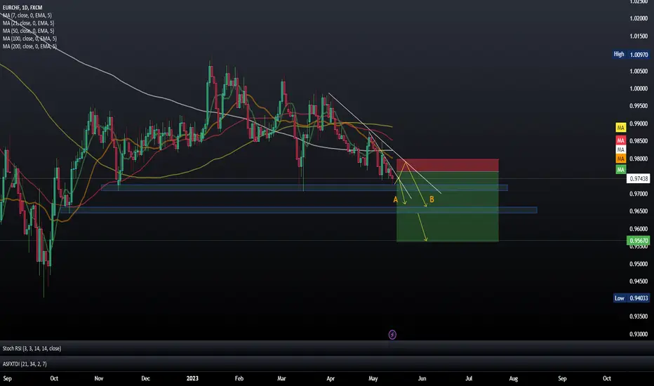
Task: Click the 0.96500 price scale label
Action: [x=639, y=211]
